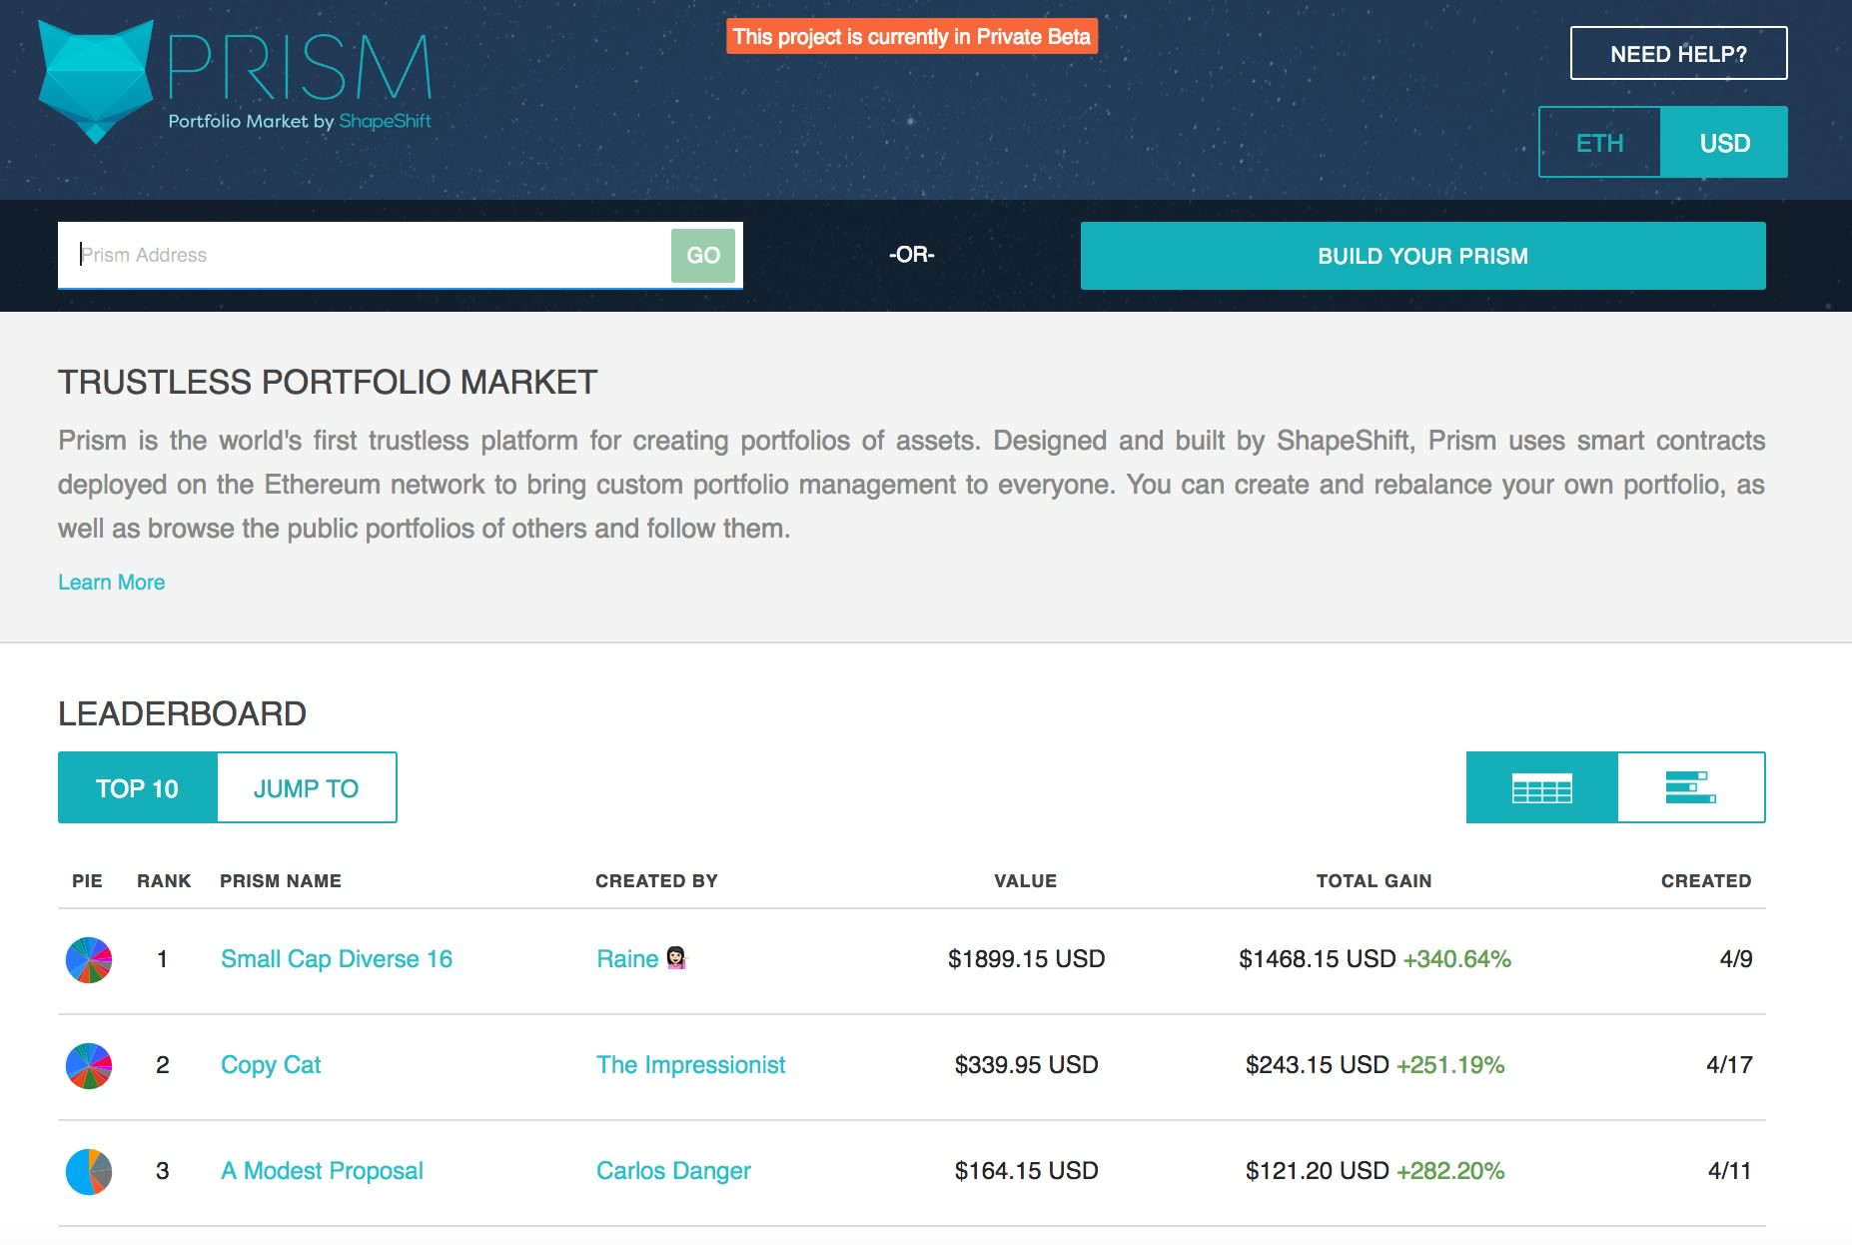Click the +340.64% gain figure

point(1456,959)
